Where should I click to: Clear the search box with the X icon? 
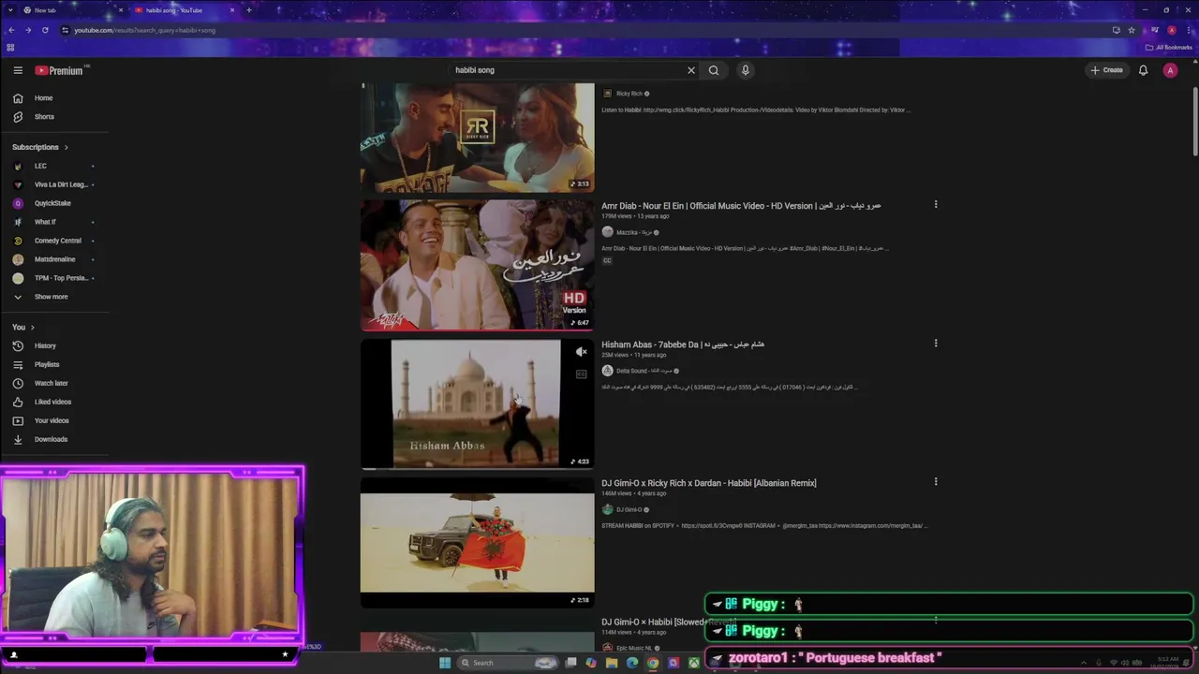691,70
